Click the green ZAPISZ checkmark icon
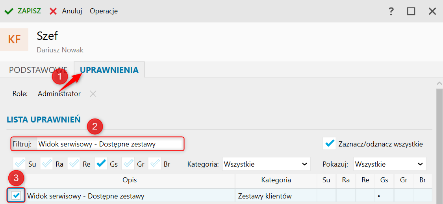The height and width of the screenshot is (204, 443). (9, 11)
